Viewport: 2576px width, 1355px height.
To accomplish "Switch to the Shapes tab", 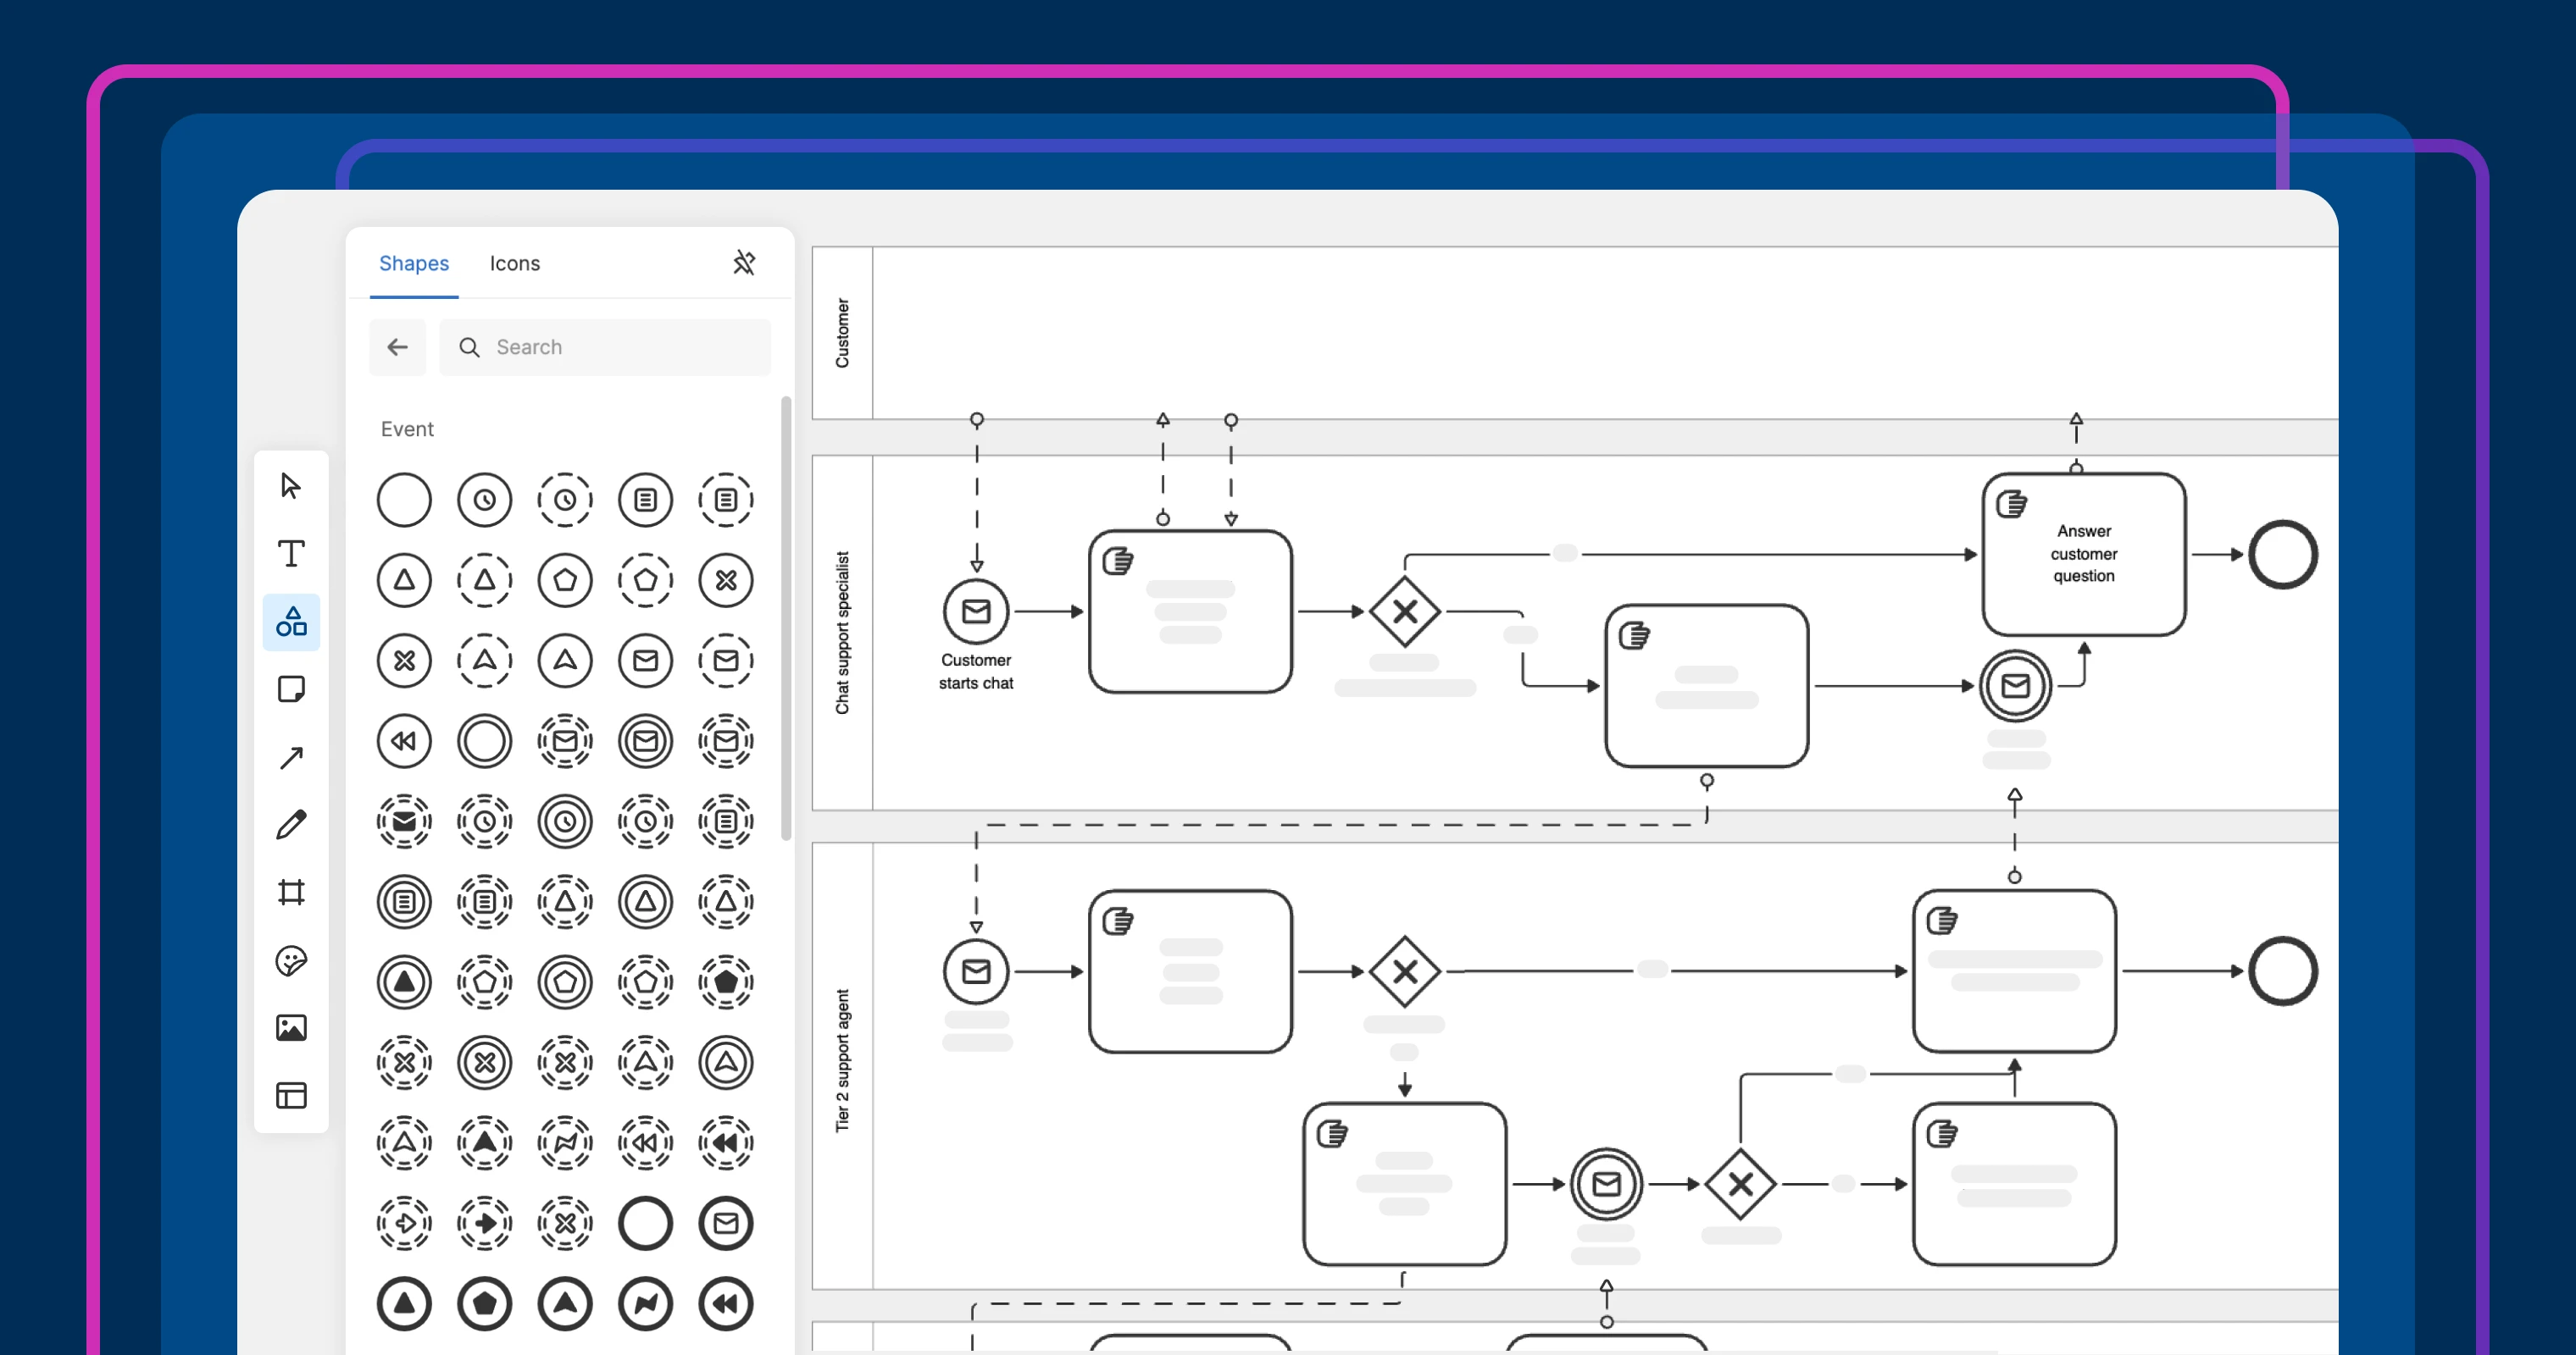I will pyautogui.click(x=413, y=263).
